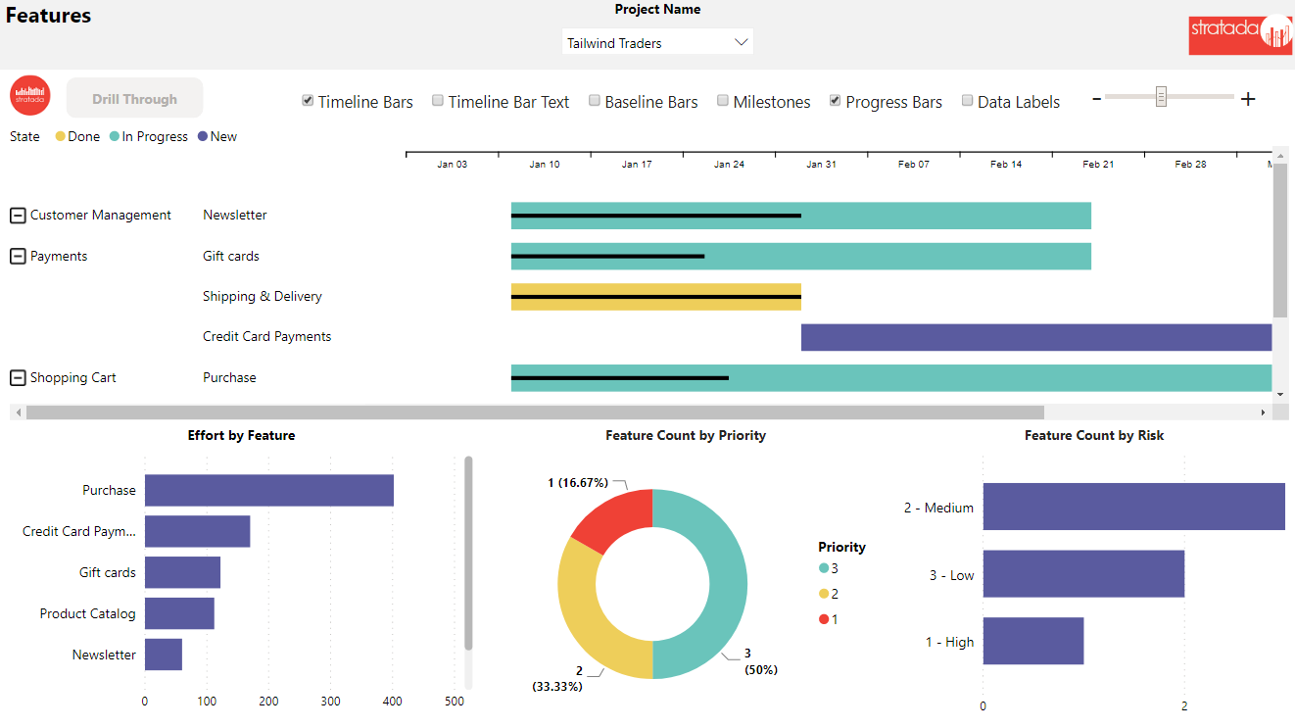Click the Gantt down scroll arrow

(x=1280, y=394)
